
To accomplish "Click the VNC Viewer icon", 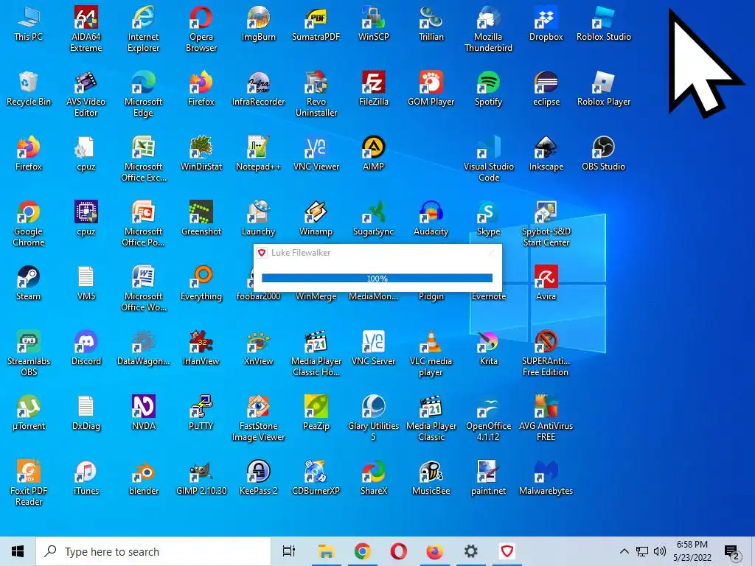I will pos(316,154).
